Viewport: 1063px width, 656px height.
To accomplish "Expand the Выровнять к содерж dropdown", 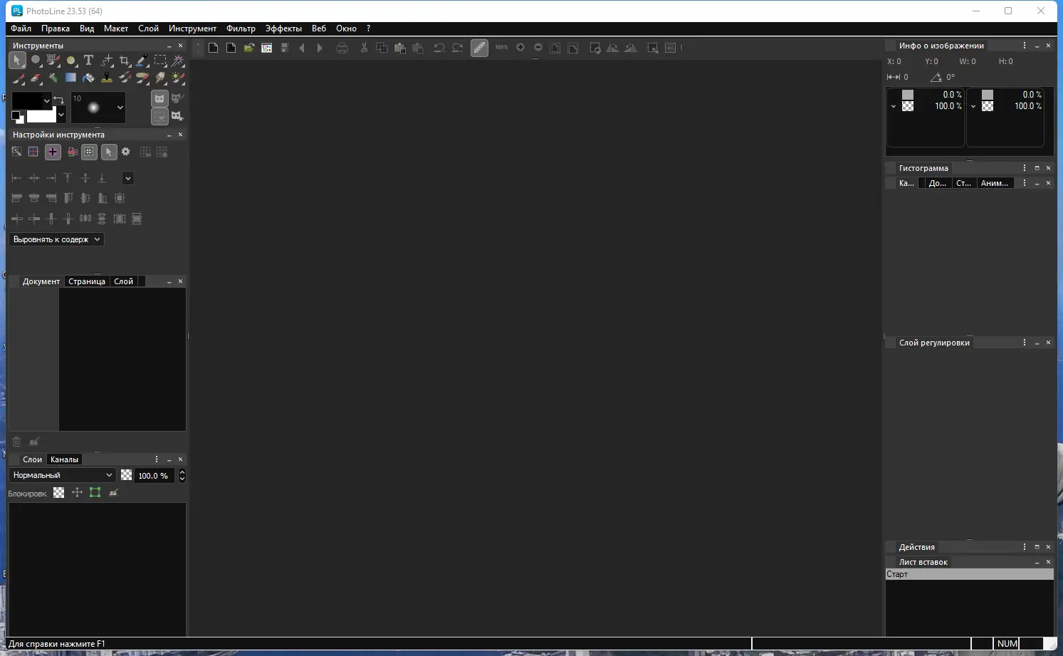I will pos(57,239).
